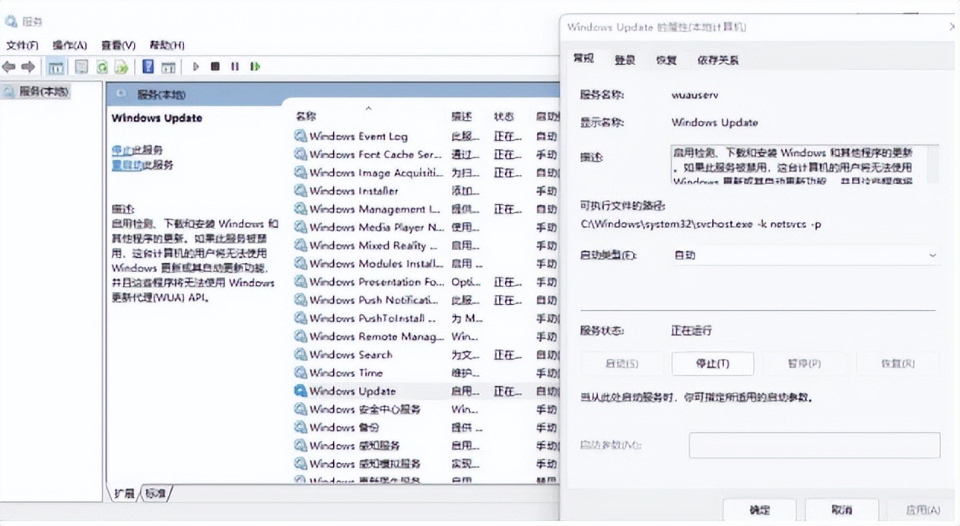
Task: Click the 恢复(R) button in dialog
Action: [x=898, y=363]
